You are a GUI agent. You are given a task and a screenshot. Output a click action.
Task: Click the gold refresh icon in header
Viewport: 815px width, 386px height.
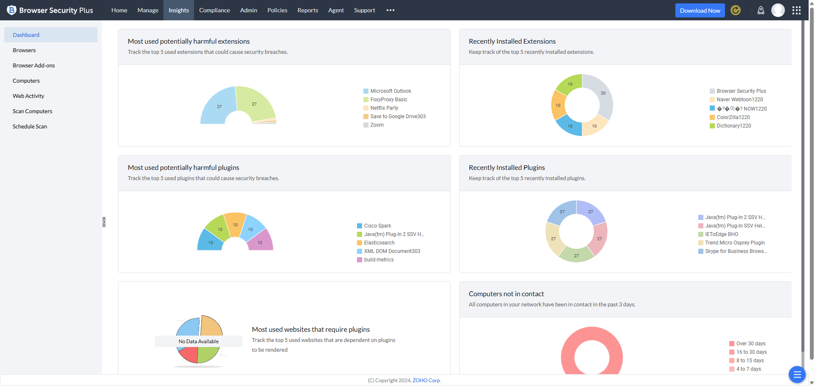(x=735, y=10)
